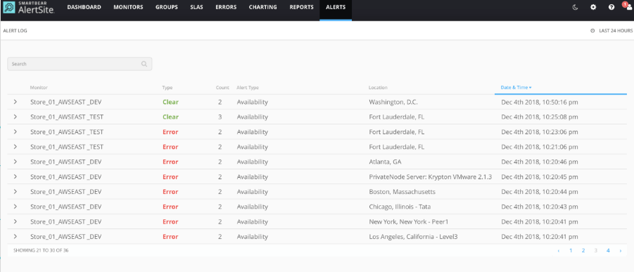Expand the Washington, D.C. alert row
Viewport: 634px width, 272px height.
[x=15, y=102]
